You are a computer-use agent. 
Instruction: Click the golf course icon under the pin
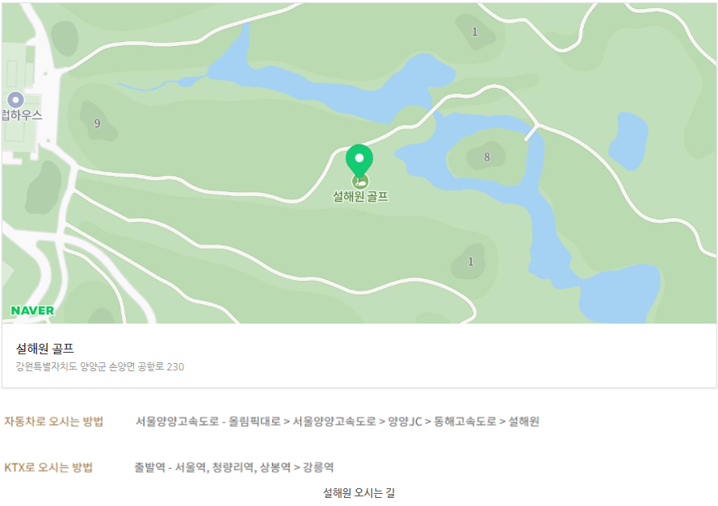[360, 182]
